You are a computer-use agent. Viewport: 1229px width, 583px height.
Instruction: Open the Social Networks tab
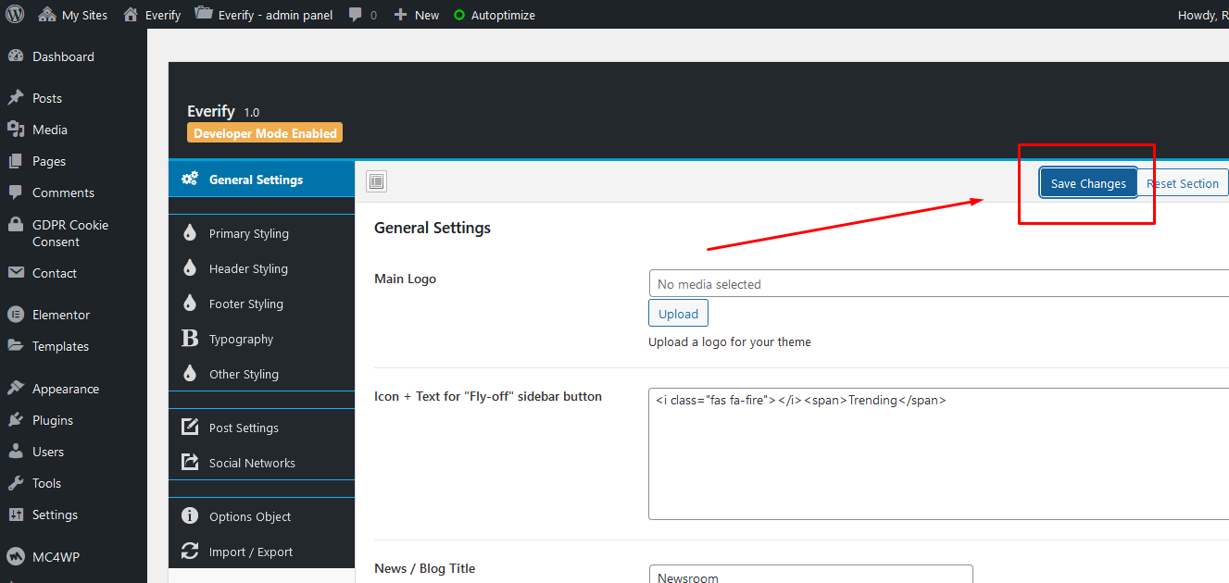click(261, 463)
